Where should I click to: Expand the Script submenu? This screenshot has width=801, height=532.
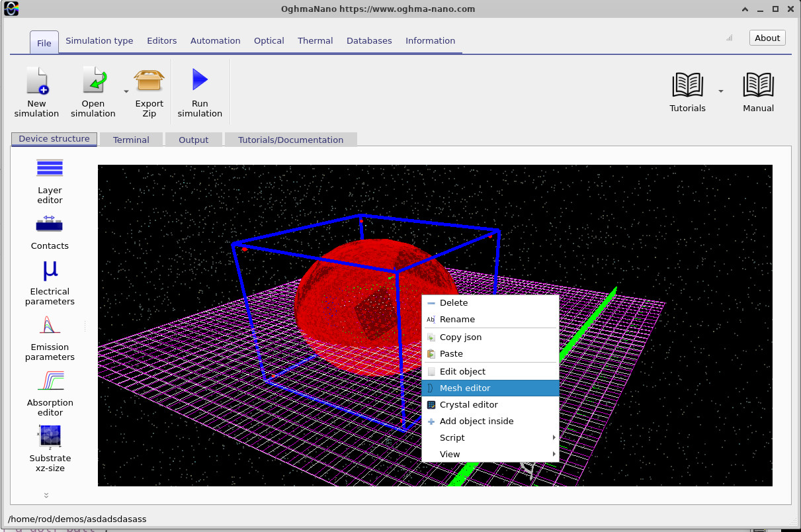(x=490, y=438)
